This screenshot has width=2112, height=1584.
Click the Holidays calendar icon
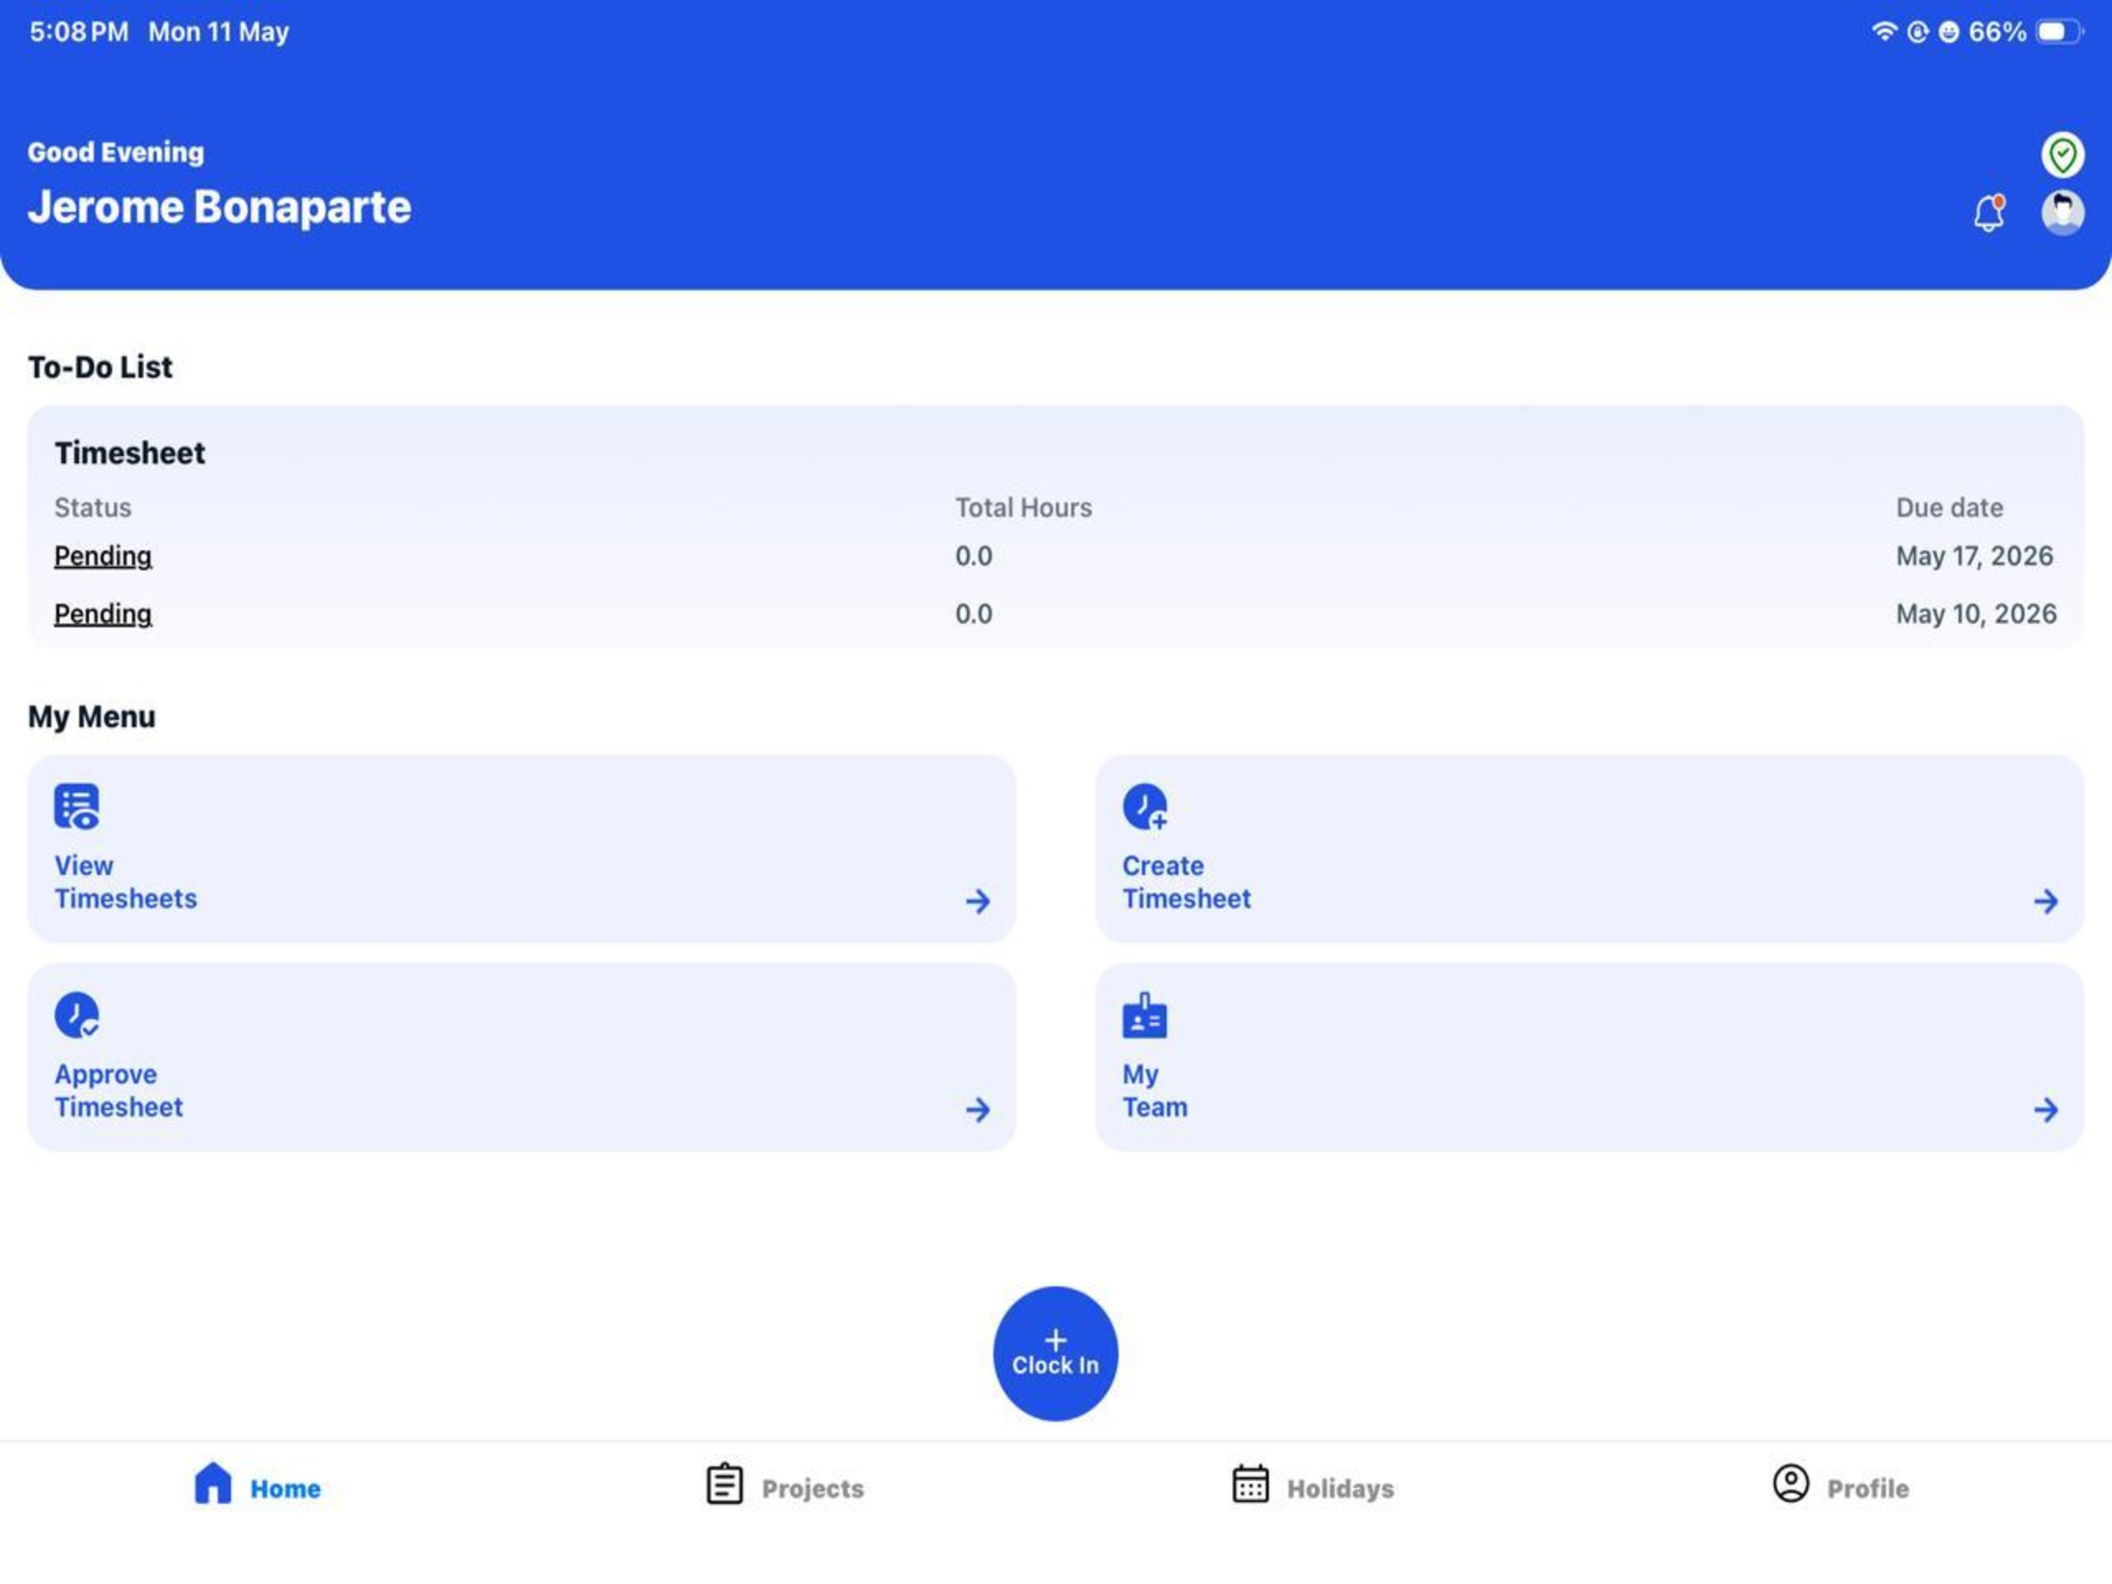[1250, 1483]
